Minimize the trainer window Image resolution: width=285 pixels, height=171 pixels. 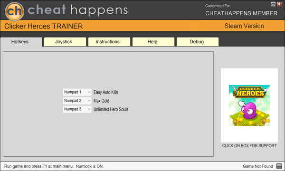(273, 4)
